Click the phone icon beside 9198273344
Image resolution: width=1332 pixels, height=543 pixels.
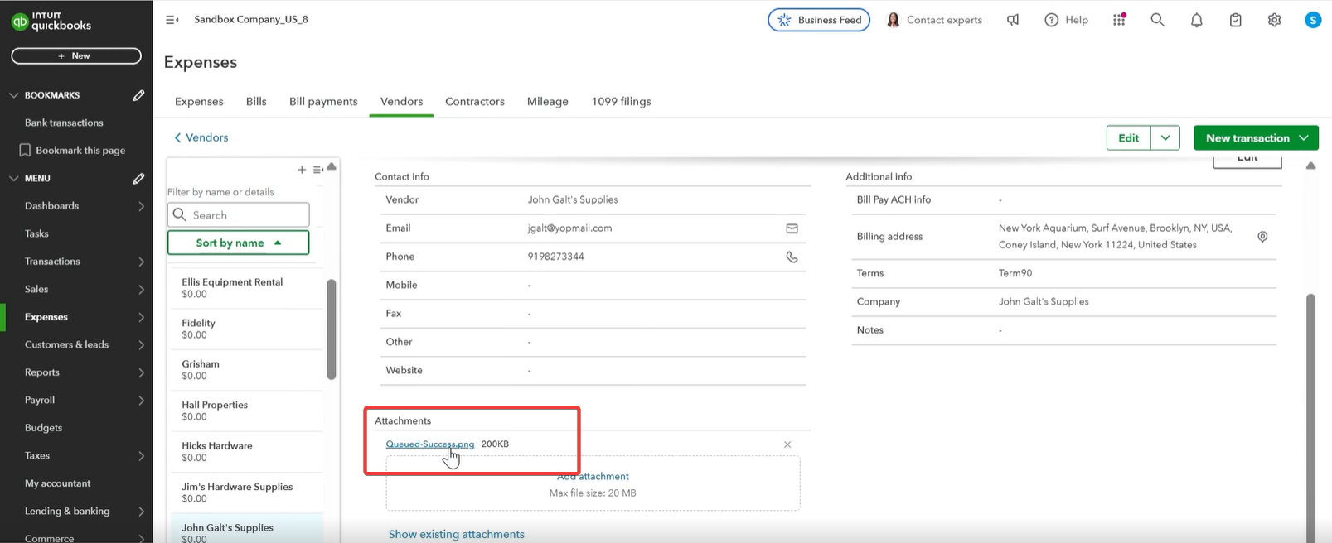click(792, 257)
